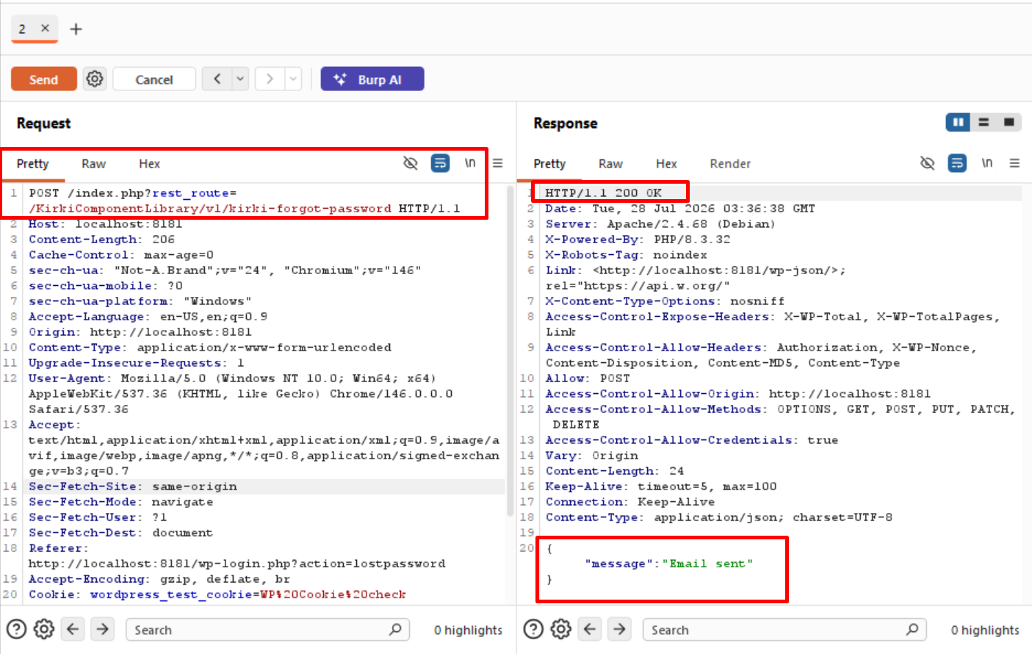Open help icon under the Response panel
The image size is (1032, 654).
tap(533, 629)
